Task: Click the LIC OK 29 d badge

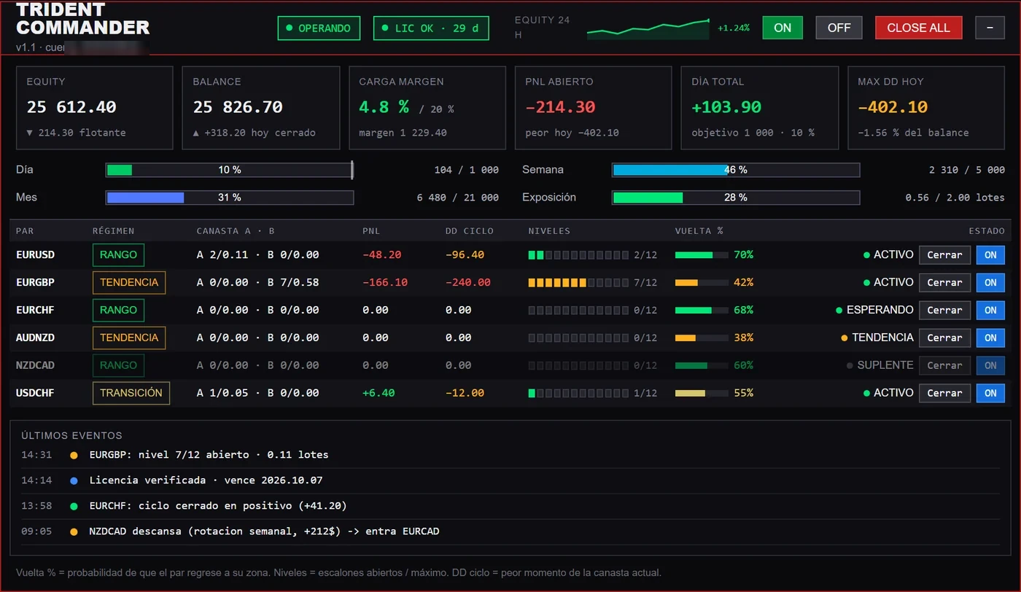Action: pos(431,28)
